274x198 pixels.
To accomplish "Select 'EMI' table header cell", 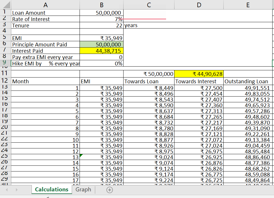I will pyautogui.click(x=102, y=81).
